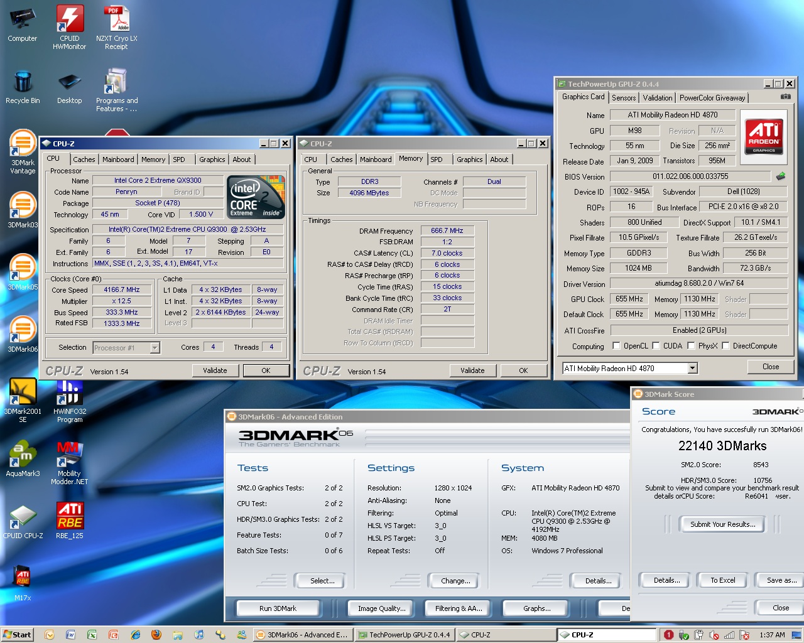Click the GPU-Z screenshot camera icon
This screenshot has width=804, height=643.
click(785, 97)
